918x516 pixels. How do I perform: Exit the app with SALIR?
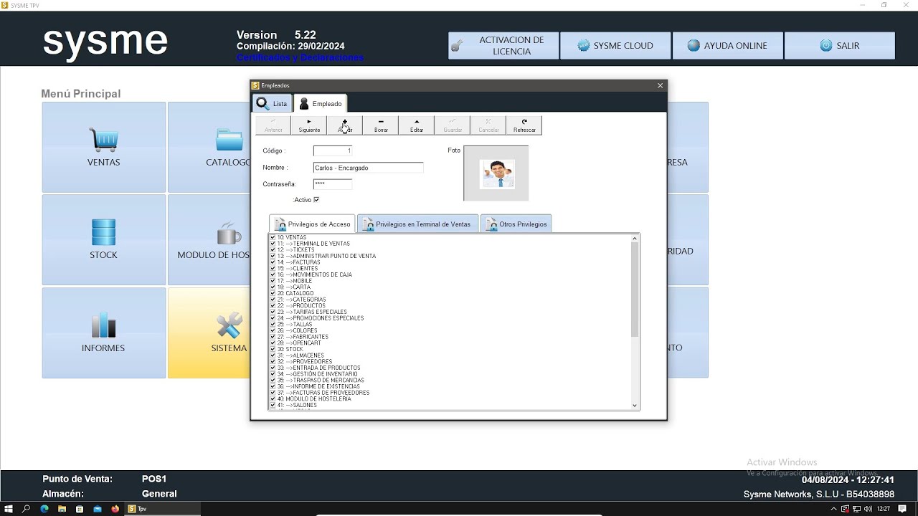click(839, 46)
